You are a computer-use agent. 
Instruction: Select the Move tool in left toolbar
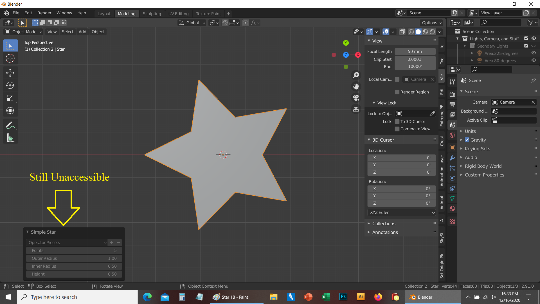10,73
